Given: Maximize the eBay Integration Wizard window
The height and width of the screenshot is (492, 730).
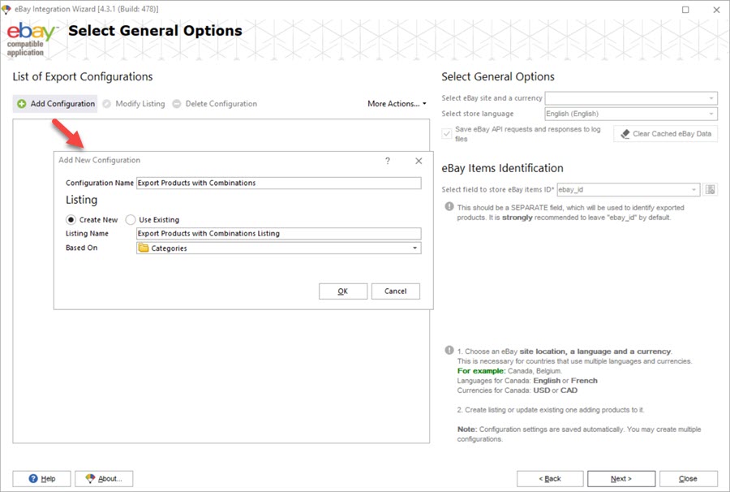Looking at the screenshot, I should (x=685, y=9).
